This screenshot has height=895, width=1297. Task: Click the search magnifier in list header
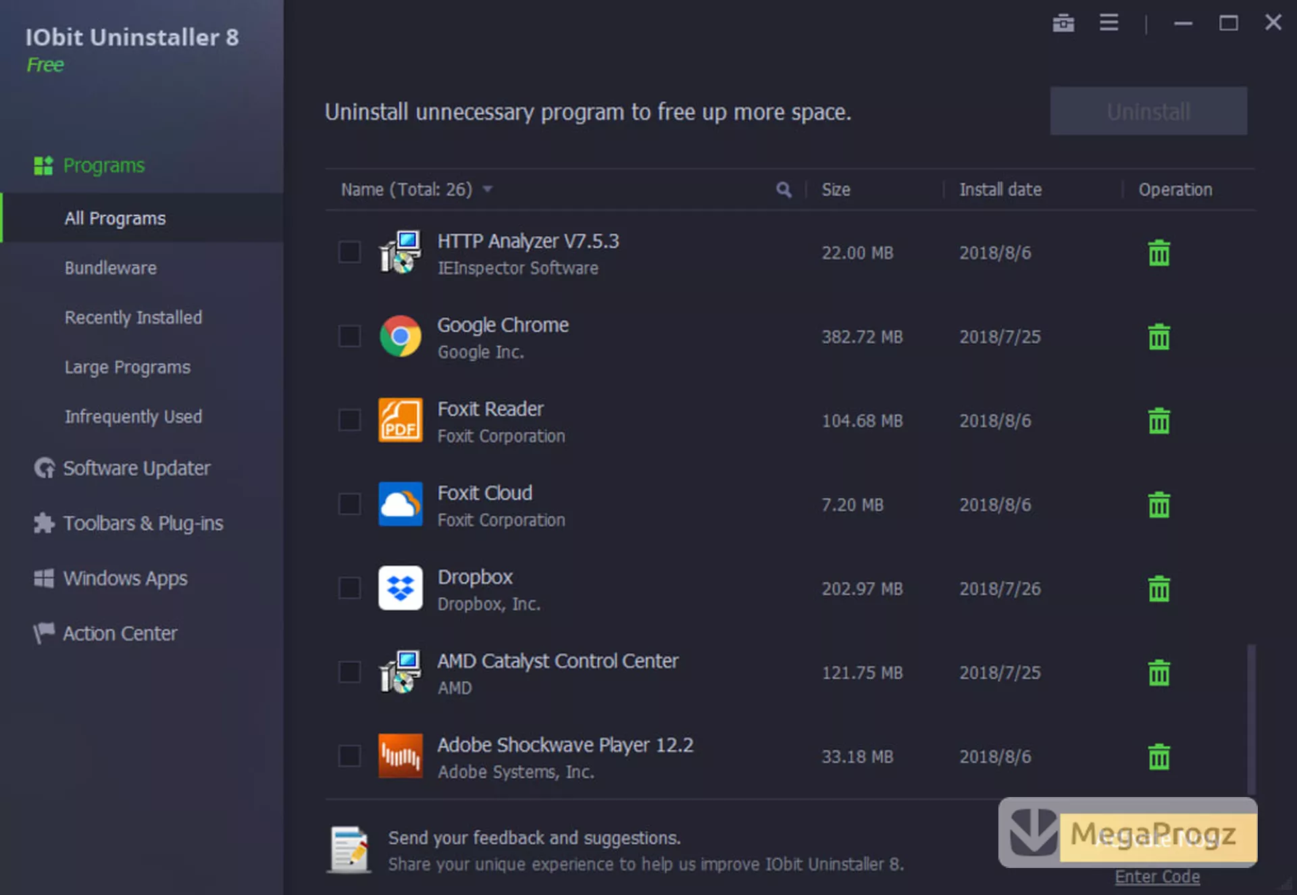[x=784, y=190]
